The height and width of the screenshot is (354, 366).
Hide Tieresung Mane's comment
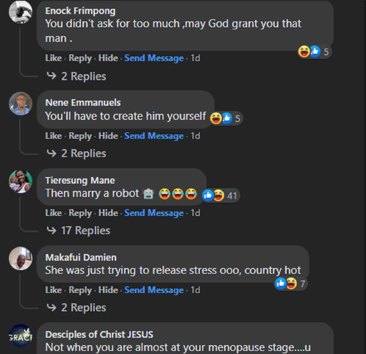(108, 213)
